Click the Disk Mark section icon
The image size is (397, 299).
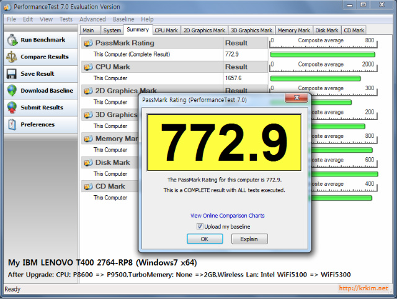[x=88, y=162]
